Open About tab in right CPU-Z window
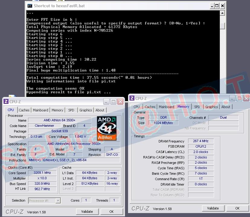Image resolution: width=250 pixels, height=217 pixels. 226,107
